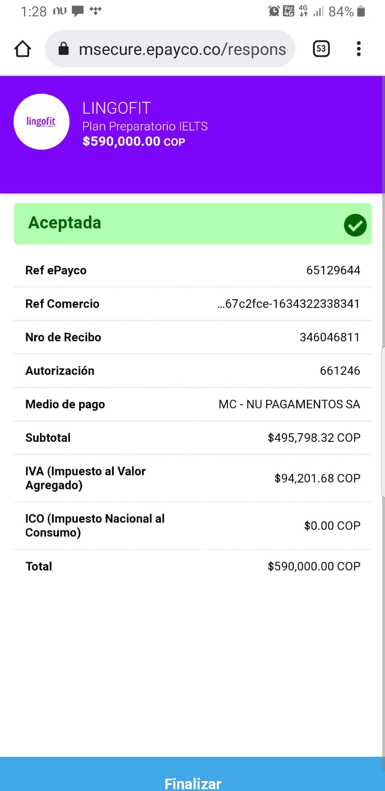Tap the truncated Ref Comercio value

coord(289,304)
